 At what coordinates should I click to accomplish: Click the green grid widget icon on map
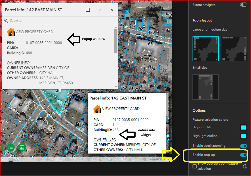coord(22,147)
